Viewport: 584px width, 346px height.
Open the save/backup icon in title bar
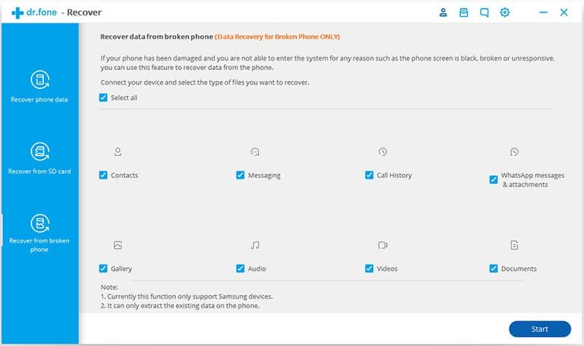pyautogui.click(x=463, y=12)
